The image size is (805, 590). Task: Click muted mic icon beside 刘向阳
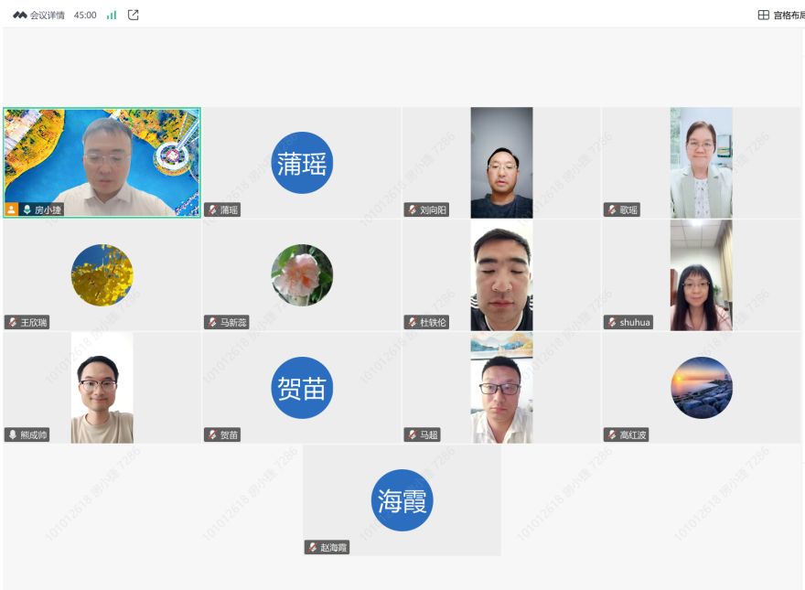413,209
